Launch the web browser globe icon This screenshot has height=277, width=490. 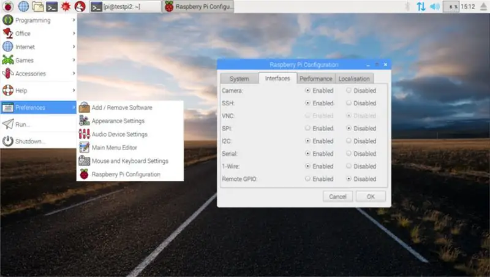click(x=23, y=6)
